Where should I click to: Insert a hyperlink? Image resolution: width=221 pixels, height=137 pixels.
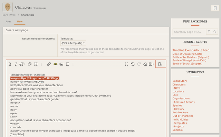pyautogui.click(x=49, y=64)
